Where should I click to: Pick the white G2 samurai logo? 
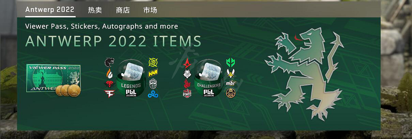tap(187, 73)
